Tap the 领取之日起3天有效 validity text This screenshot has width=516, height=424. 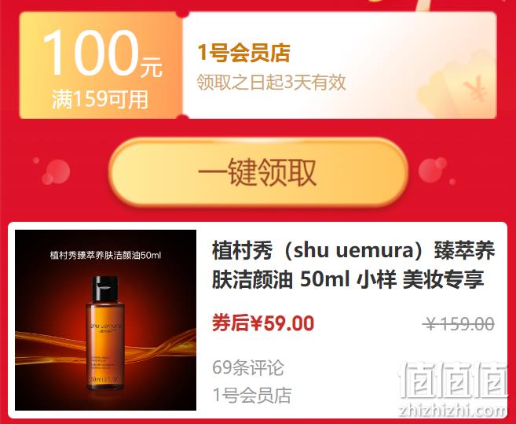click(x=271, y=82)
